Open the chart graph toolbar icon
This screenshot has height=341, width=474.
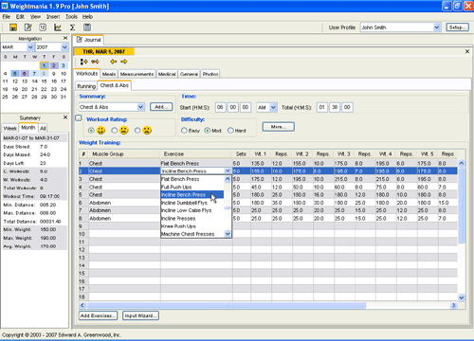[x=58, y=27]
